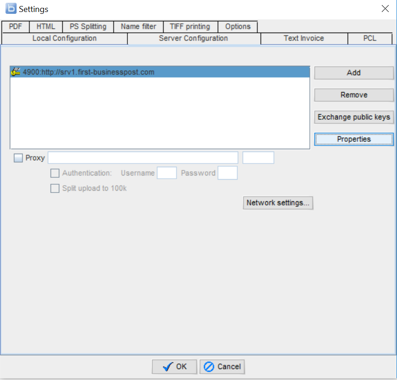Remove the selected server
Image resolution: width=397 pixels, height=380 pixels.
click(x=354, y=95)
